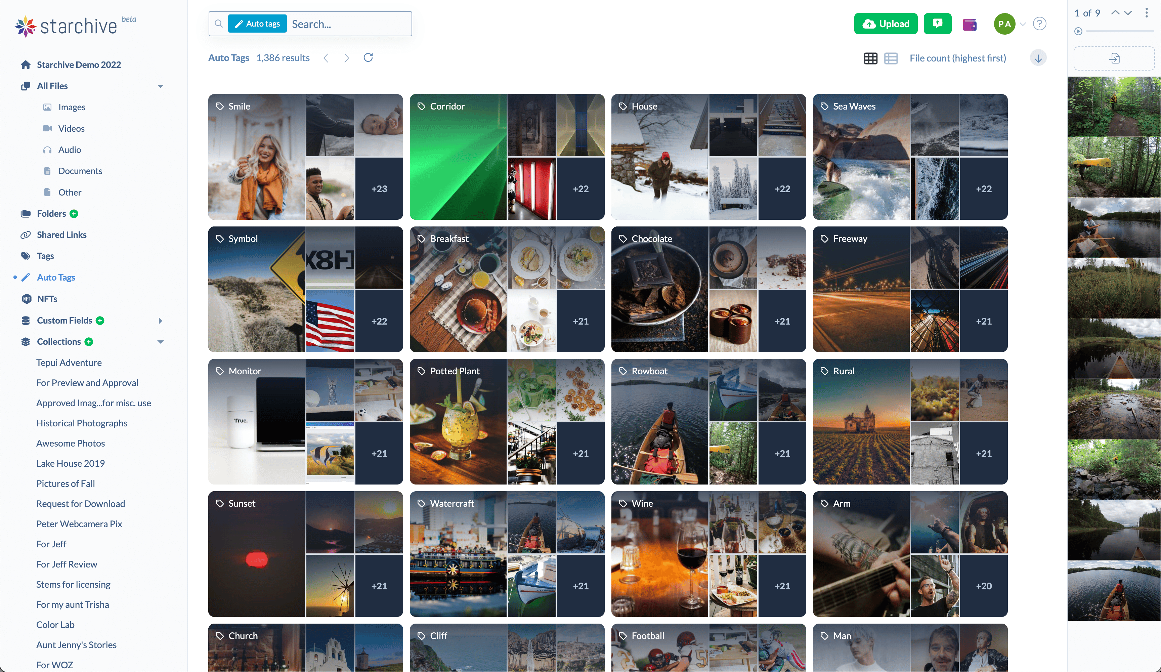Open the +20 overlay on Arm card
1161x672 pixels.
click(983, 586)
